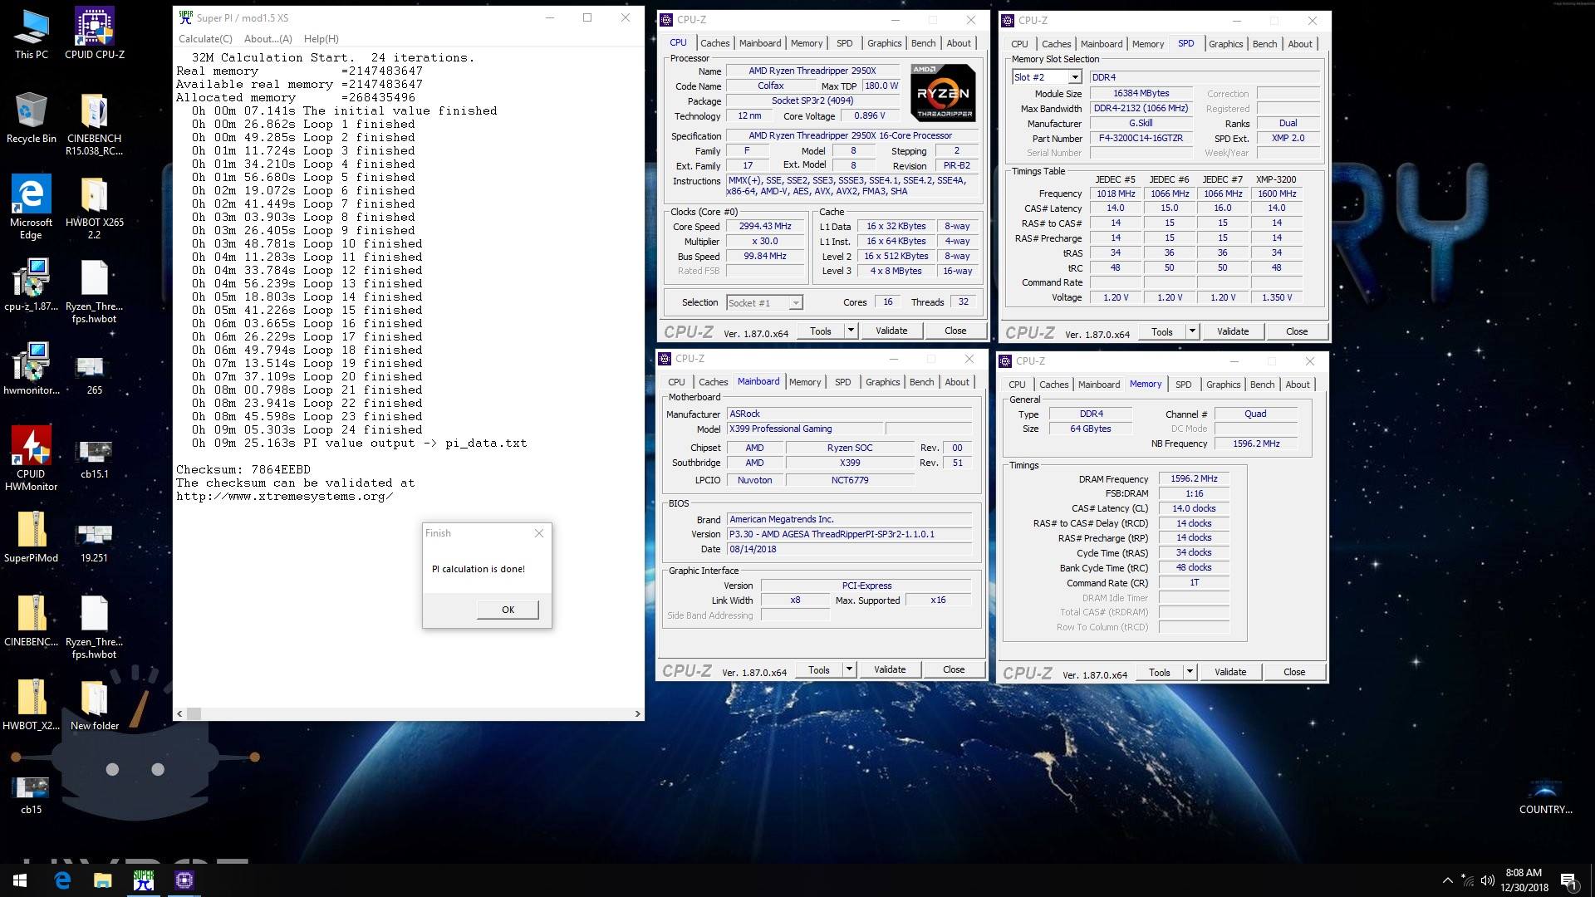This screenshot has height=897, width=1595.
Task: Click Close in SPD tab window
Action: 1296,331
